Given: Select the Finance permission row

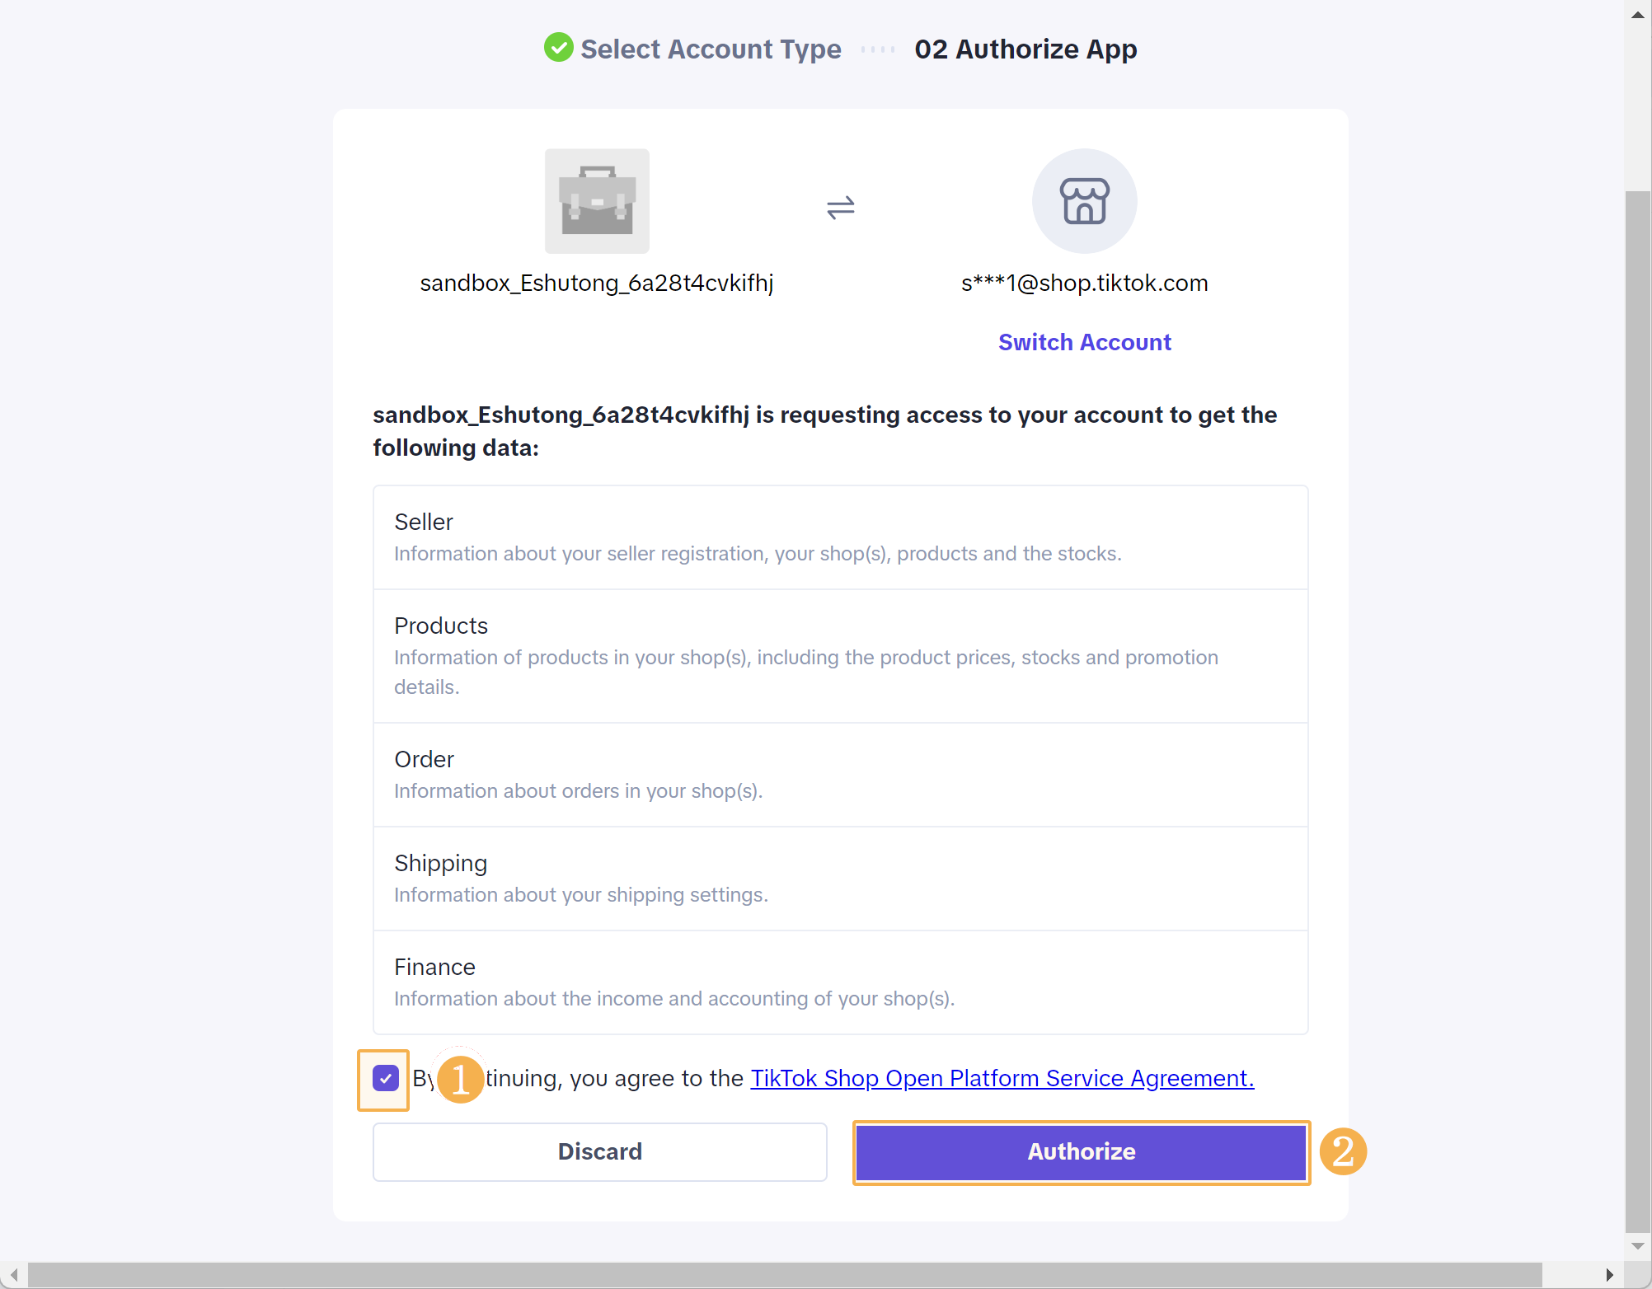Looking at the screenshot, I should coord(840,982).
